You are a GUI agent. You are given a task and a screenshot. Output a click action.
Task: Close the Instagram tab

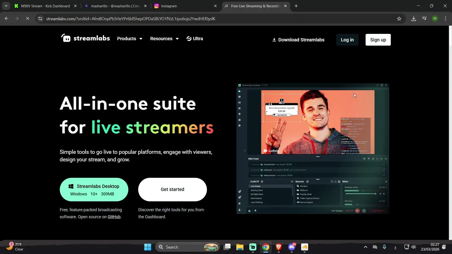coord(215,6)
